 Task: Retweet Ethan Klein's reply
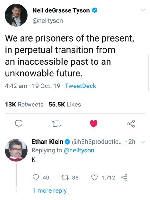pos(65,177)
